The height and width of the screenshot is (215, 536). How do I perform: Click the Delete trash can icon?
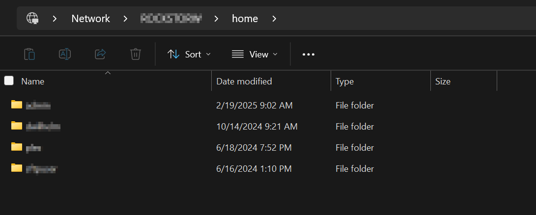[x=136, y=54]
